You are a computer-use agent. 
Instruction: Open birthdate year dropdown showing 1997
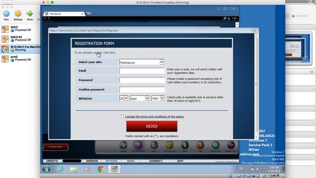pyautogui.click(x=158, y=98)
